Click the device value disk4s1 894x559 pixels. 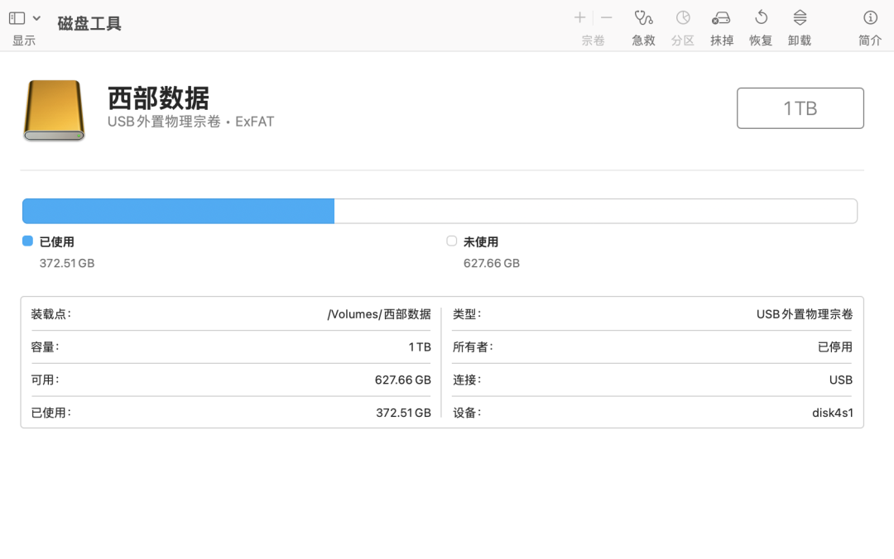pyautogui.click(x=833, y=413)
